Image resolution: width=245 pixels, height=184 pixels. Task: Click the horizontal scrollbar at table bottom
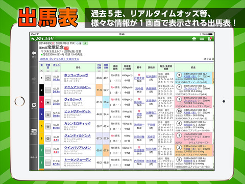(126, 170)
